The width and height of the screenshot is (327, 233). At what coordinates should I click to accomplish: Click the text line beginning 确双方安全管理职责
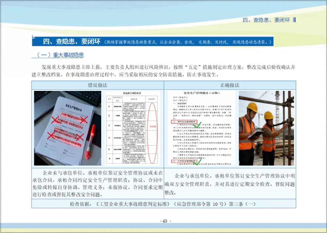coord(230,185)
